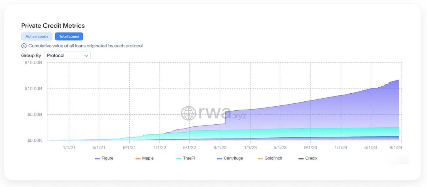The width and height of the screenshot is (427, 187).
Task: Click the rwa.xyz globe watermark icon
Action: [x=188, y=113]
